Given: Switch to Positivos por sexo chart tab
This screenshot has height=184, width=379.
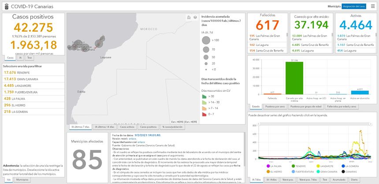Looking at the screenshot, I should tap(275, 106).
